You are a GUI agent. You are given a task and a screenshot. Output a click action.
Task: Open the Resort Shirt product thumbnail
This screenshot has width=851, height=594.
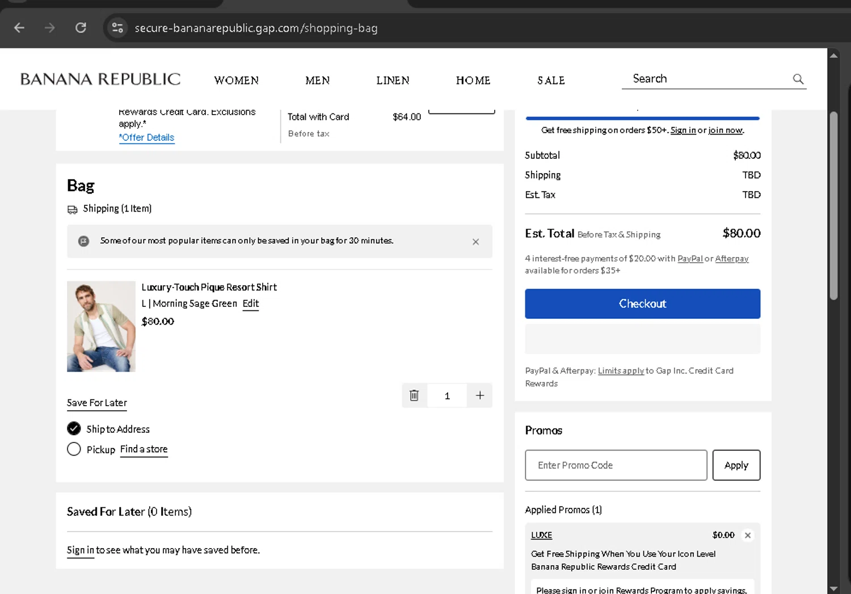101,326
